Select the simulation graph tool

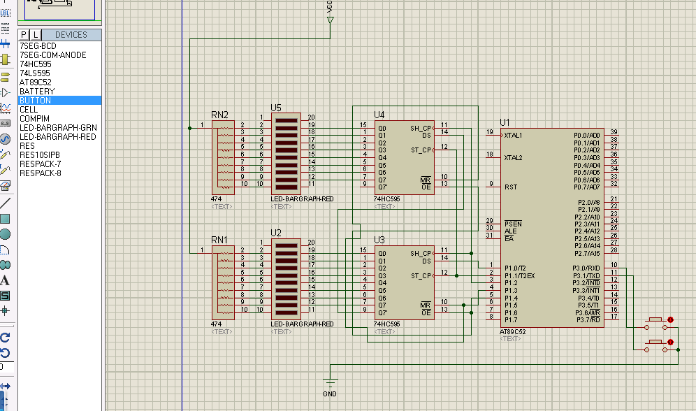tap(5, 108)
